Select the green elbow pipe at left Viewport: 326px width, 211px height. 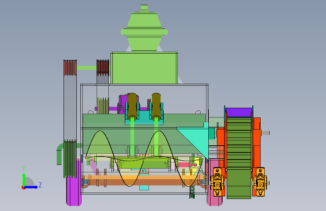[x=60, y=154]
